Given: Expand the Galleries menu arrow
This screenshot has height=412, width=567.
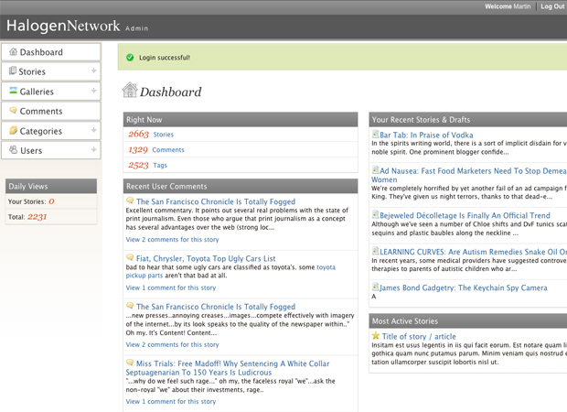Looking at the screenshot, I should tap(93, 91).
